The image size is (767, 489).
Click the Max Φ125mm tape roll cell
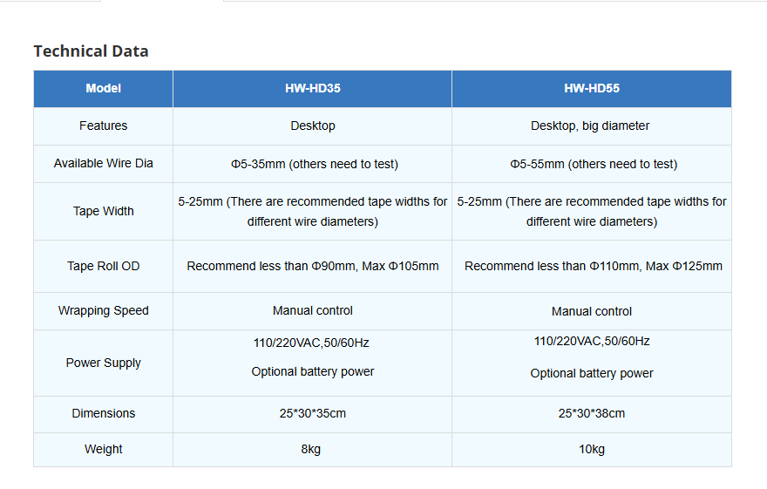point(592,266)
